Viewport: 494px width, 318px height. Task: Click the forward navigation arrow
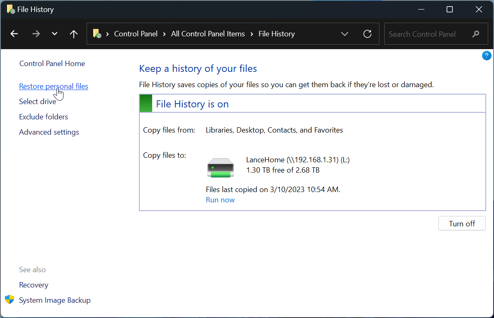tap(36, 34)
